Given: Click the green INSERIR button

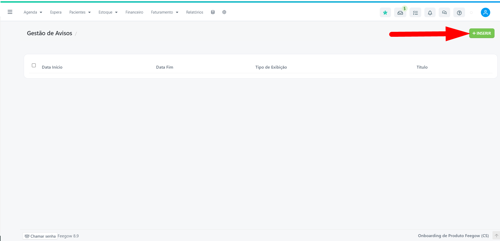Looking at the screenshot, I should [482, 33].
